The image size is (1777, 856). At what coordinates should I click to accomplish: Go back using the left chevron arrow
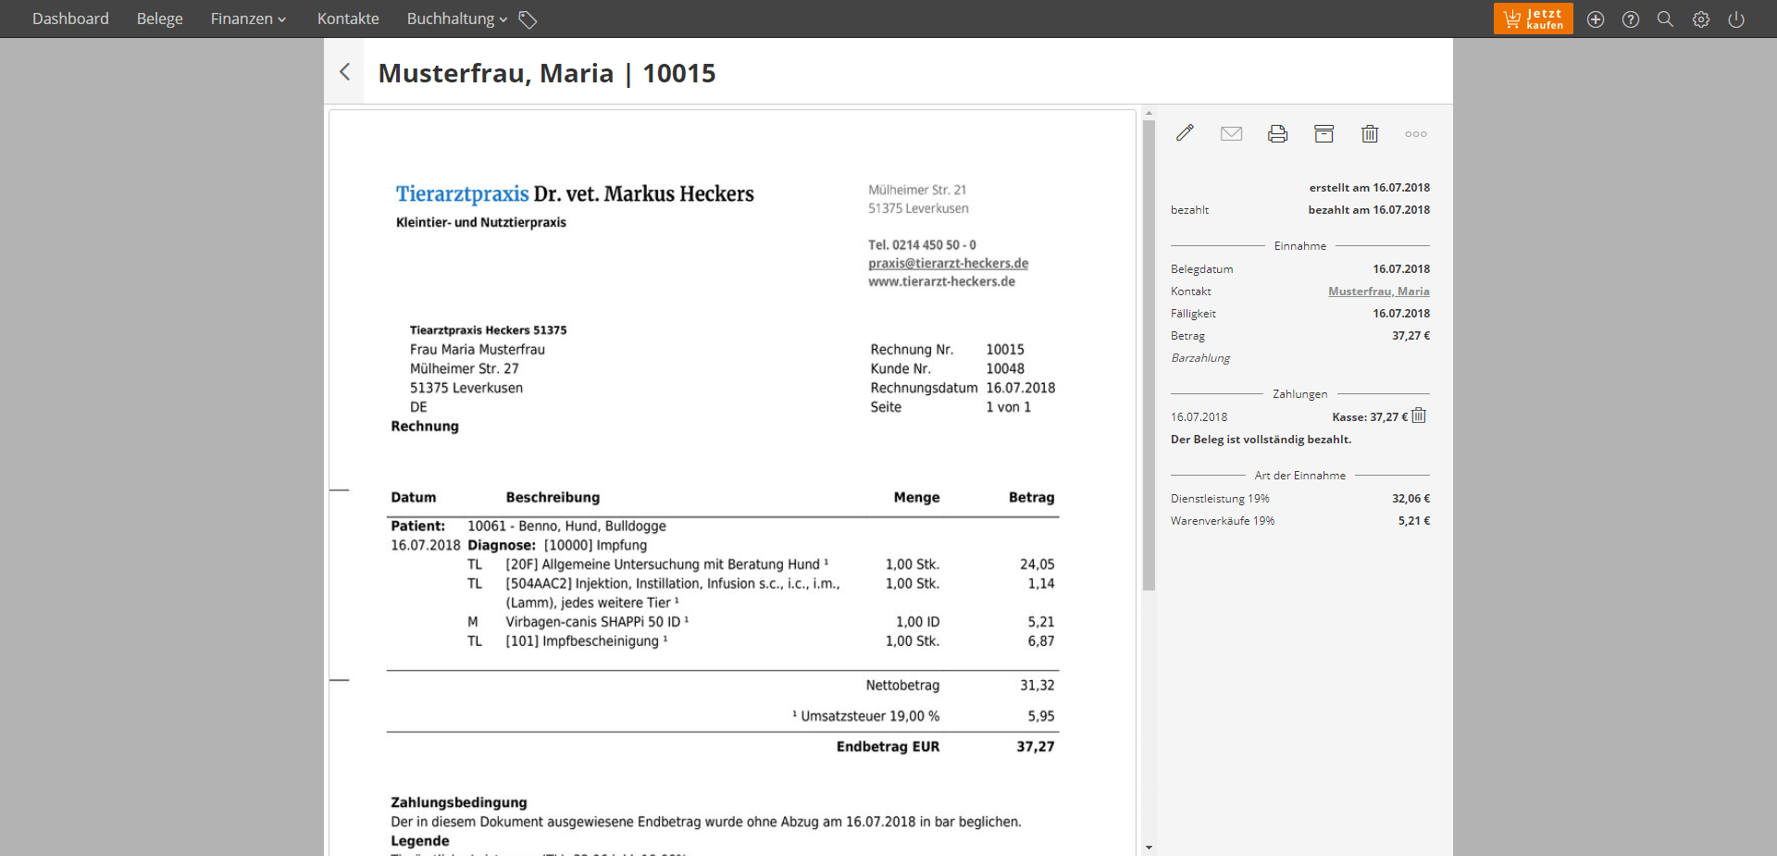pyautogui.click(x=344, y=72)
